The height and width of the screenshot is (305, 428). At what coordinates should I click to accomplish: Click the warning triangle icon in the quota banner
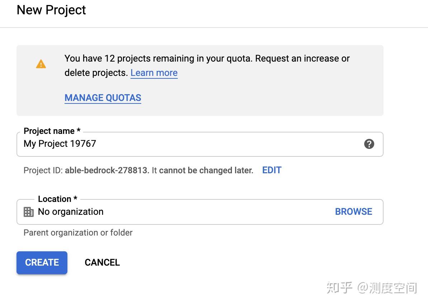[41, 64]
